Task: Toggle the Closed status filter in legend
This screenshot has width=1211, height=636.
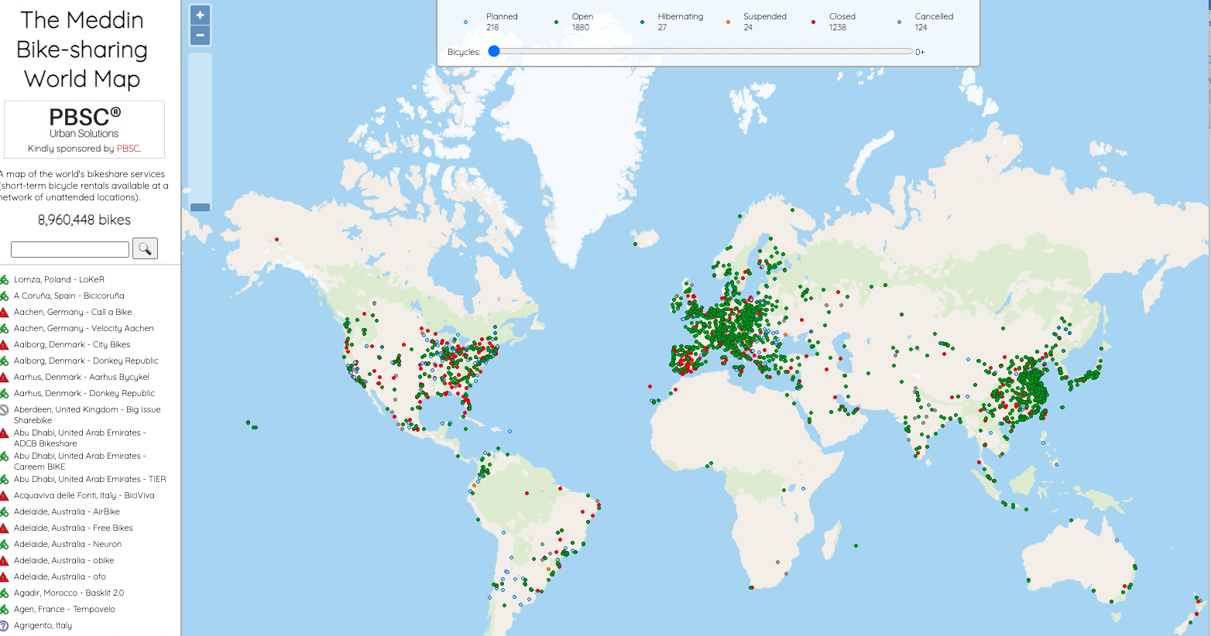Action: pyautogui.click(x=833, y=22)
